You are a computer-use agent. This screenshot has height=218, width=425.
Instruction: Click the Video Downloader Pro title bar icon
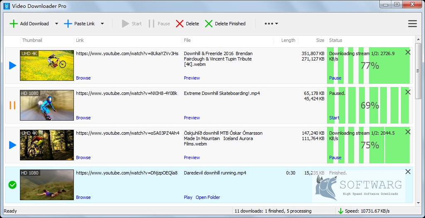[x=7, y=6]
